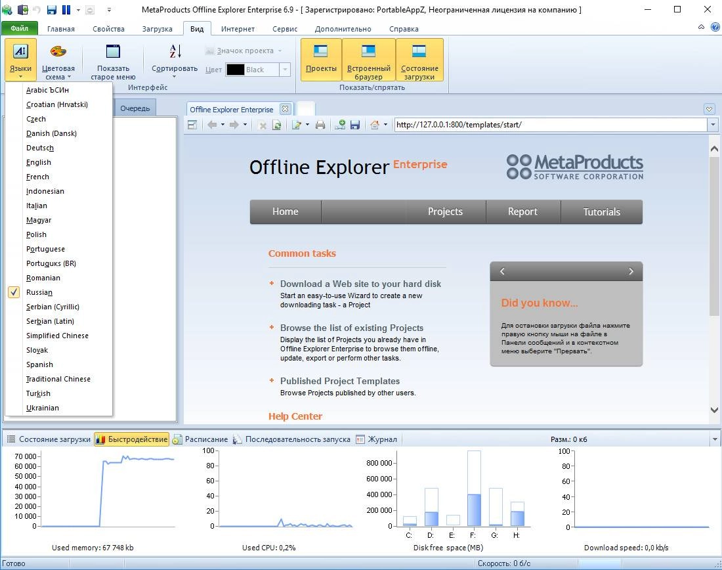
Task: Open the Цвет Black color dropdown
Action: (285, 70)
